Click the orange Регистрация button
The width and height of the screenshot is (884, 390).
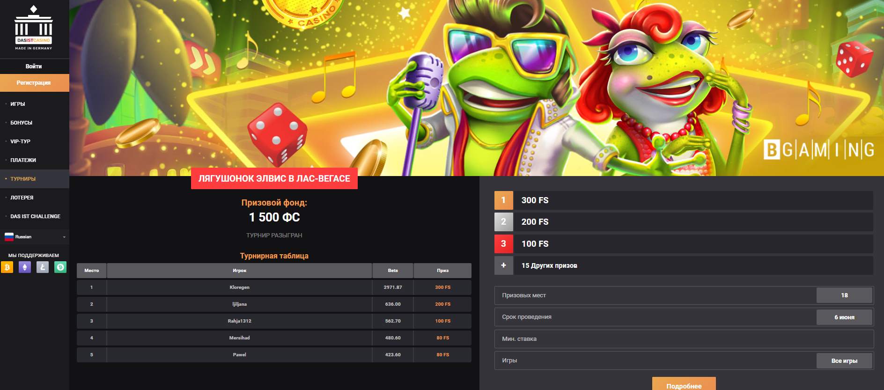click(x=34, y=83)
